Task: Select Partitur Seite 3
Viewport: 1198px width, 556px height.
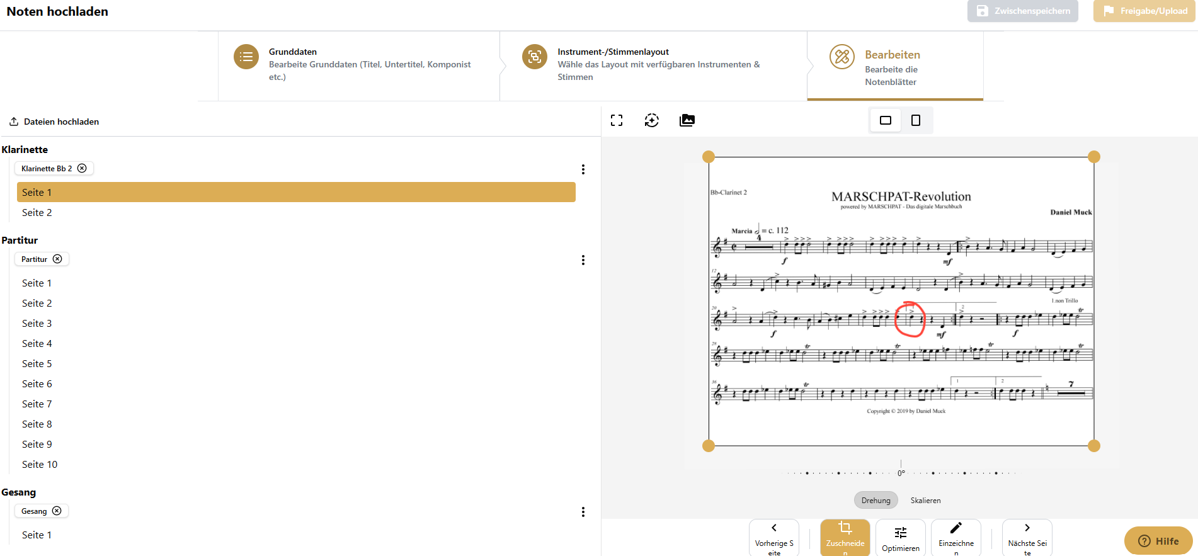Action: (296, 323)
